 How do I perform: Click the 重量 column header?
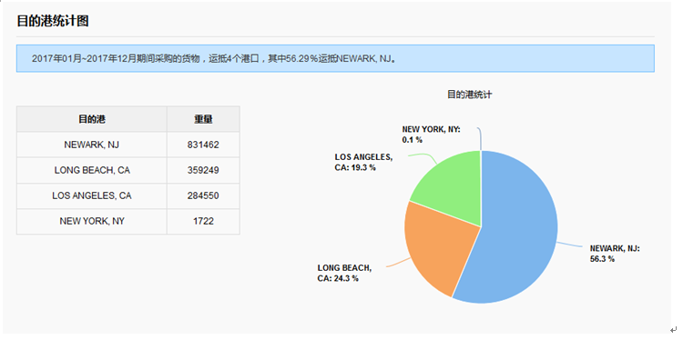point(203,119)
